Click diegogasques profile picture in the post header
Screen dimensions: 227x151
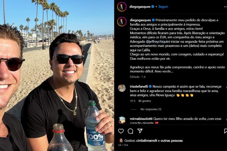tap(122, 7)
